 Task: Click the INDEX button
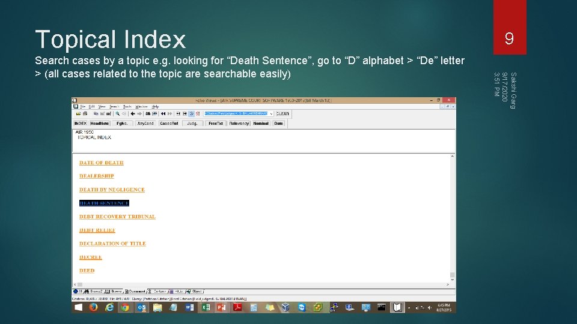coord(80,124)
